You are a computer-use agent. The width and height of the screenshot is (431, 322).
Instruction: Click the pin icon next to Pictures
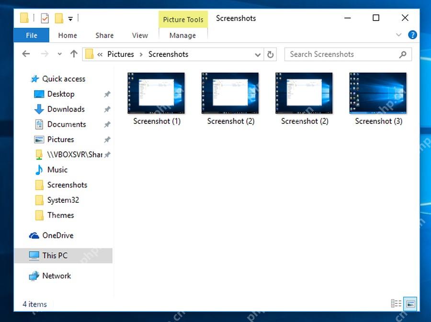[x=107, y=139]
